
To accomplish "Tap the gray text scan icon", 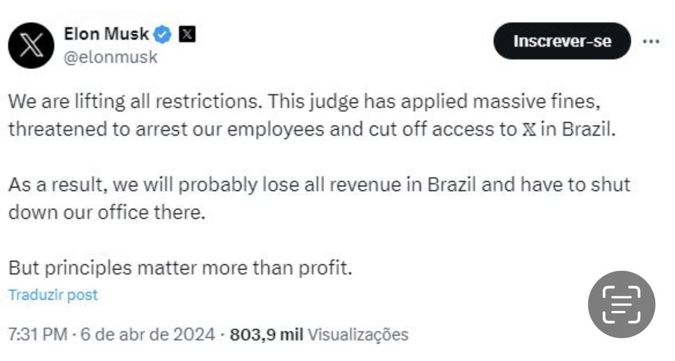I will [621, 304].
